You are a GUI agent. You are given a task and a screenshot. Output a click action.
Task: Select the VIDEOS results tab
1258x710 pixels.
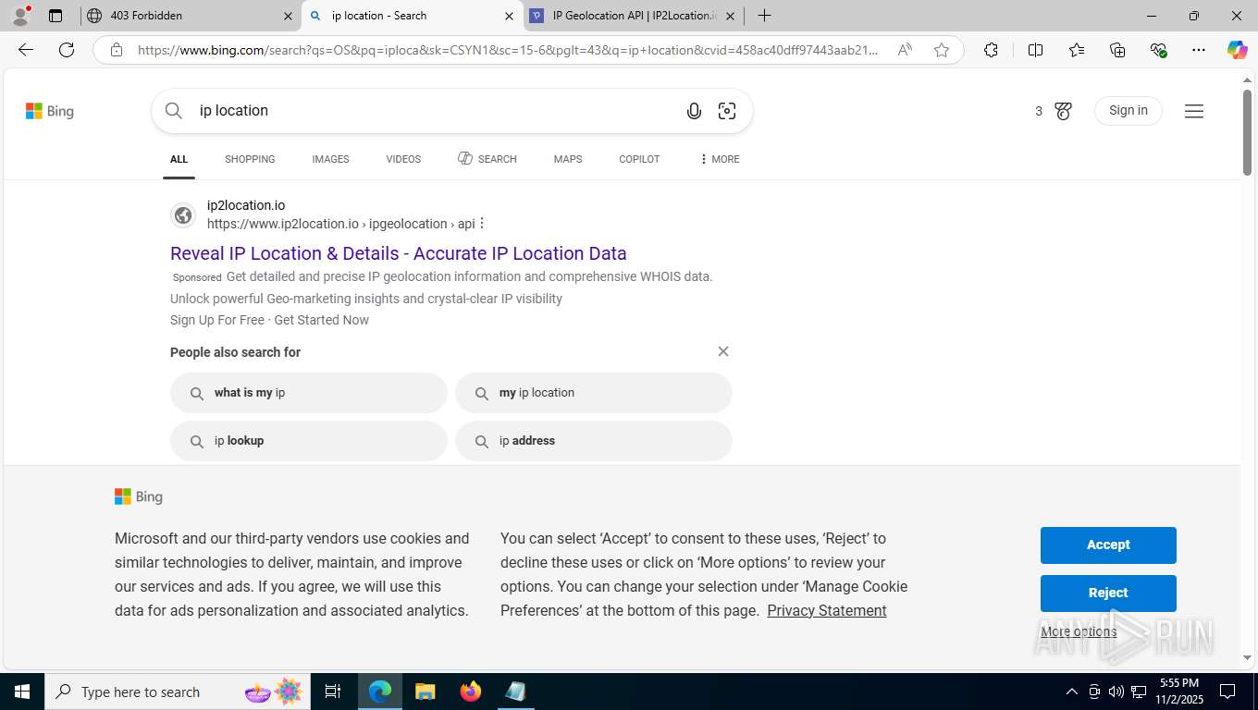pos(403,159)
